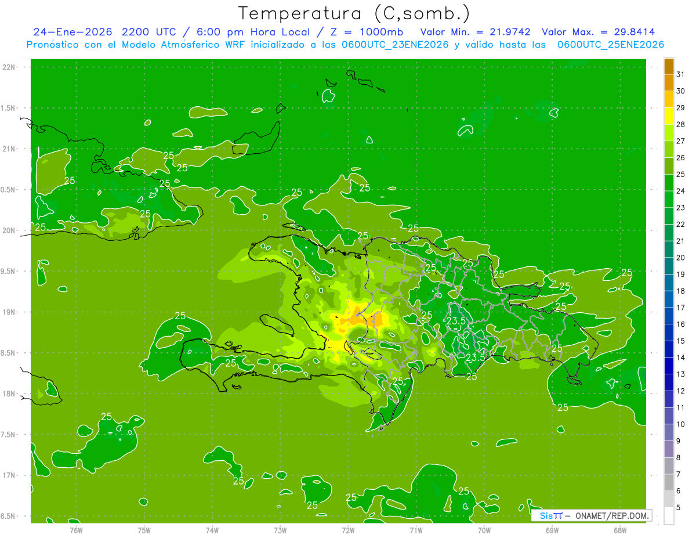This screenshot has width=696, height=538.
Task: Click the "20N" latitude label
Action: point(8,230)
